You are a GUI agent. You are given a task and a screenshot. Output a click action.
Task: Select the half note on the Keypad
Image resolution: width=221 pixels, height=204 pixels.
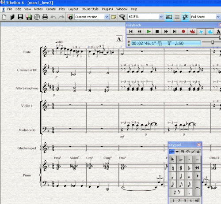tap(181, 176)
